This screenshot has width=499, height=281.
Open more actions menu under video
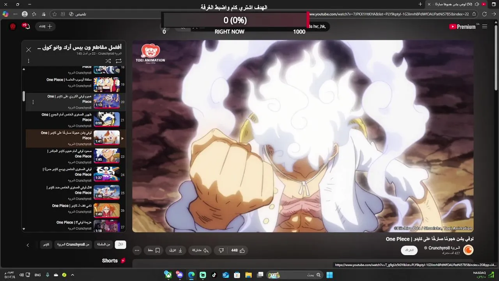[x=137, y=250]
